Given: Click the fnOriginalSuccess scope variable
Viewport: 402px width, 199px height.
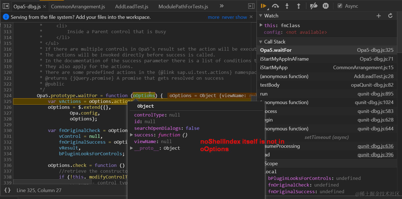Looking at the screenshot, I should click(306, 192).
